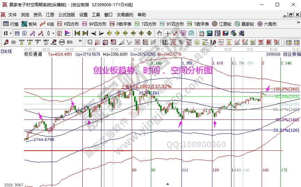
Task: Click the calculator icon in the toolbar
Action: pyautogui.click(x=209, y=34)
